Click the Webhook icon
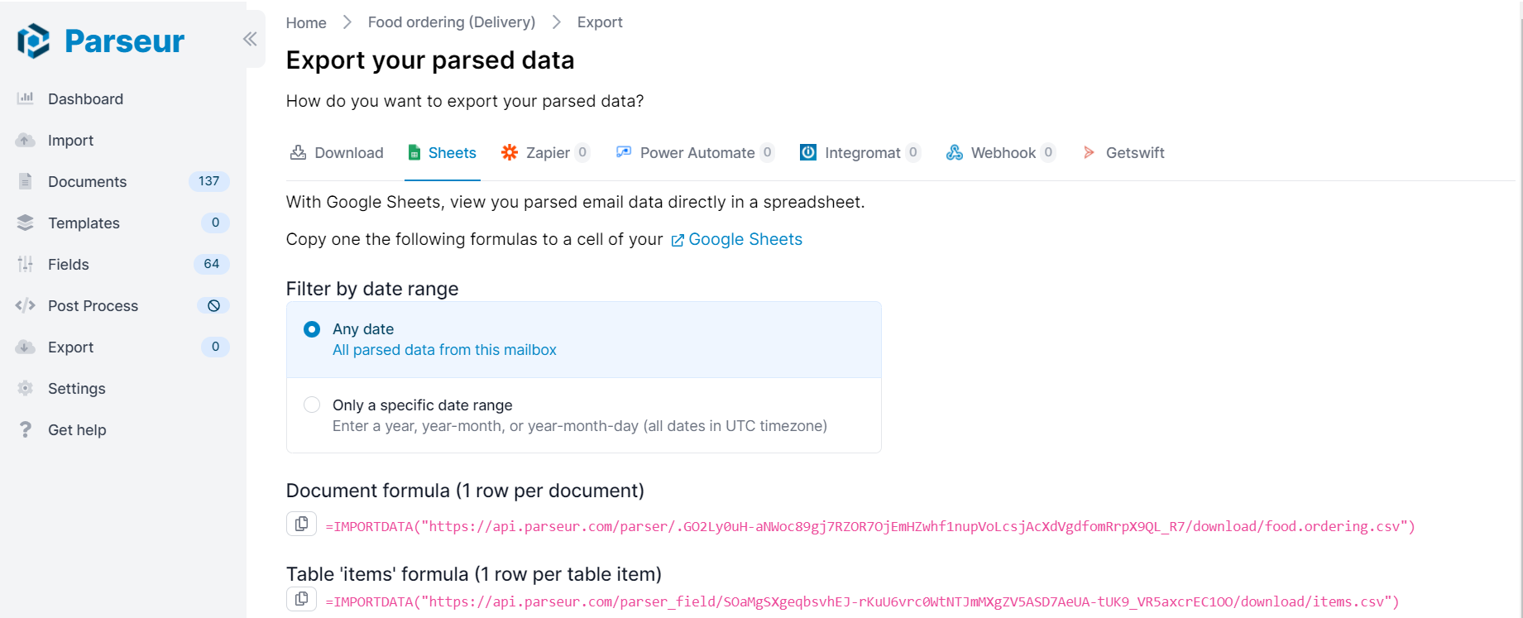 pyautogui.click(x=954, y=152)
